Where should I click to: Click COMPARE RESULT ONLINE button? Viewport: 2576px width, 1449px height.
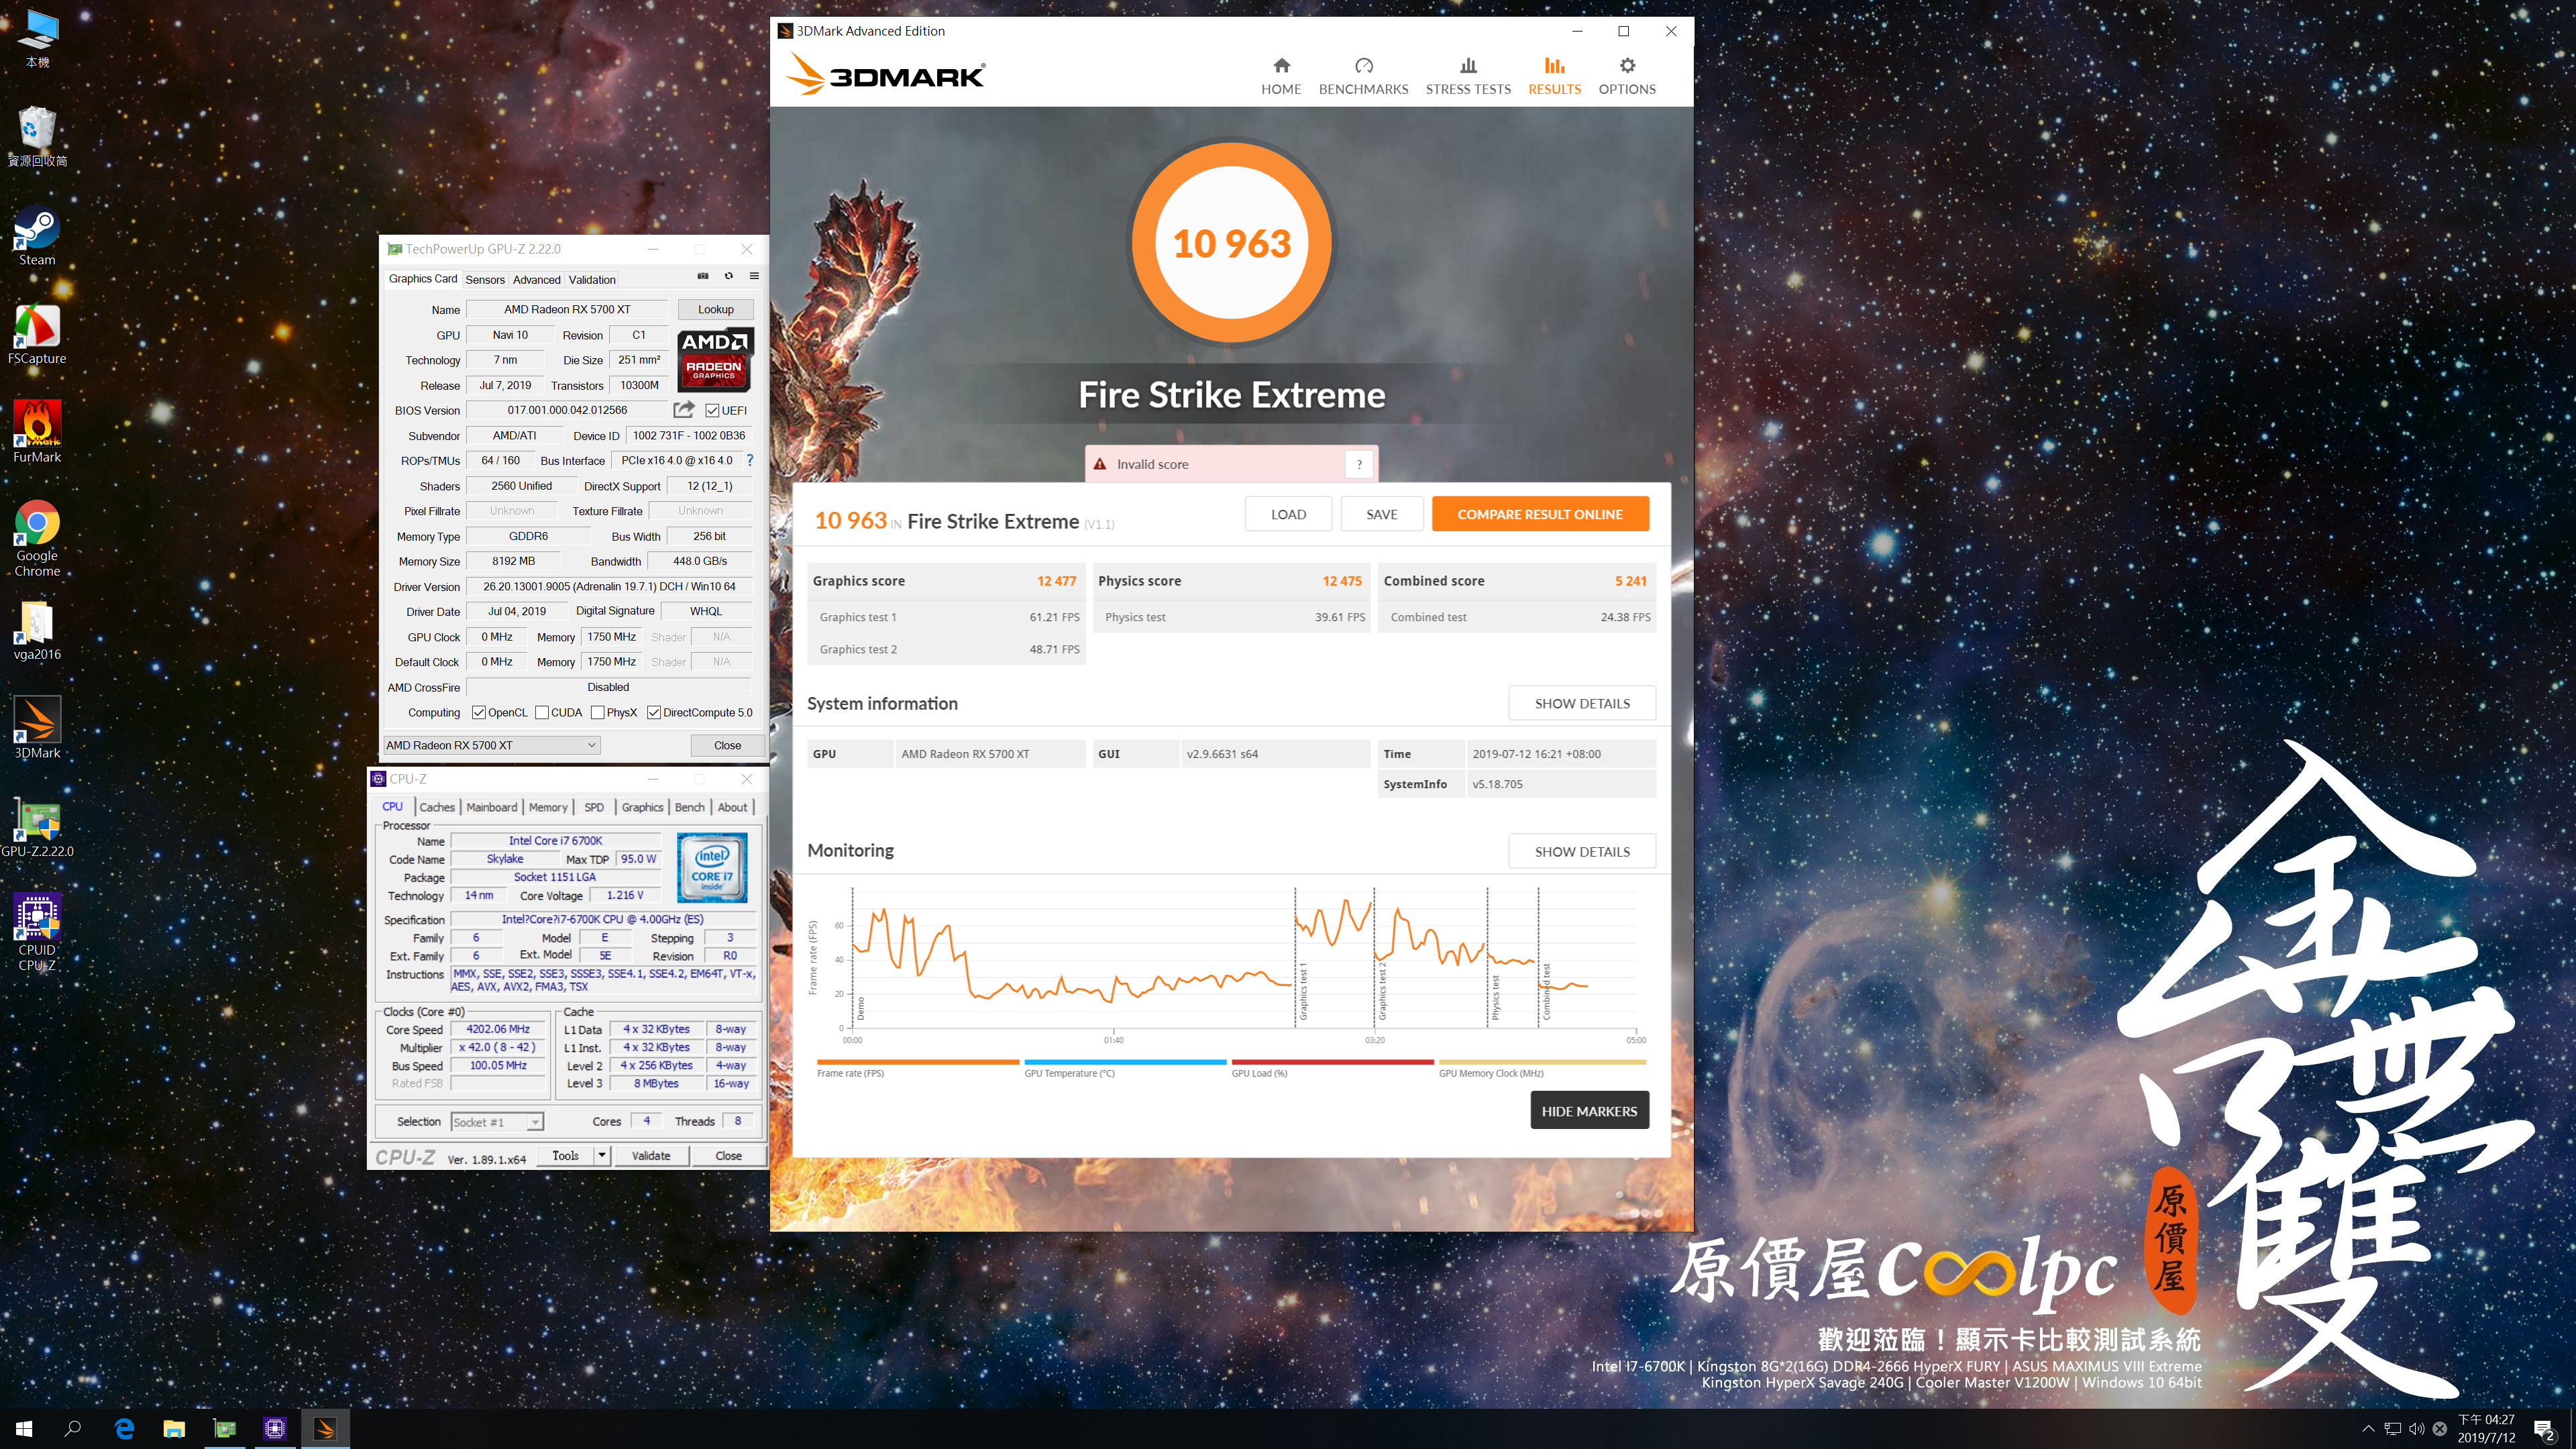point(1540,514)
